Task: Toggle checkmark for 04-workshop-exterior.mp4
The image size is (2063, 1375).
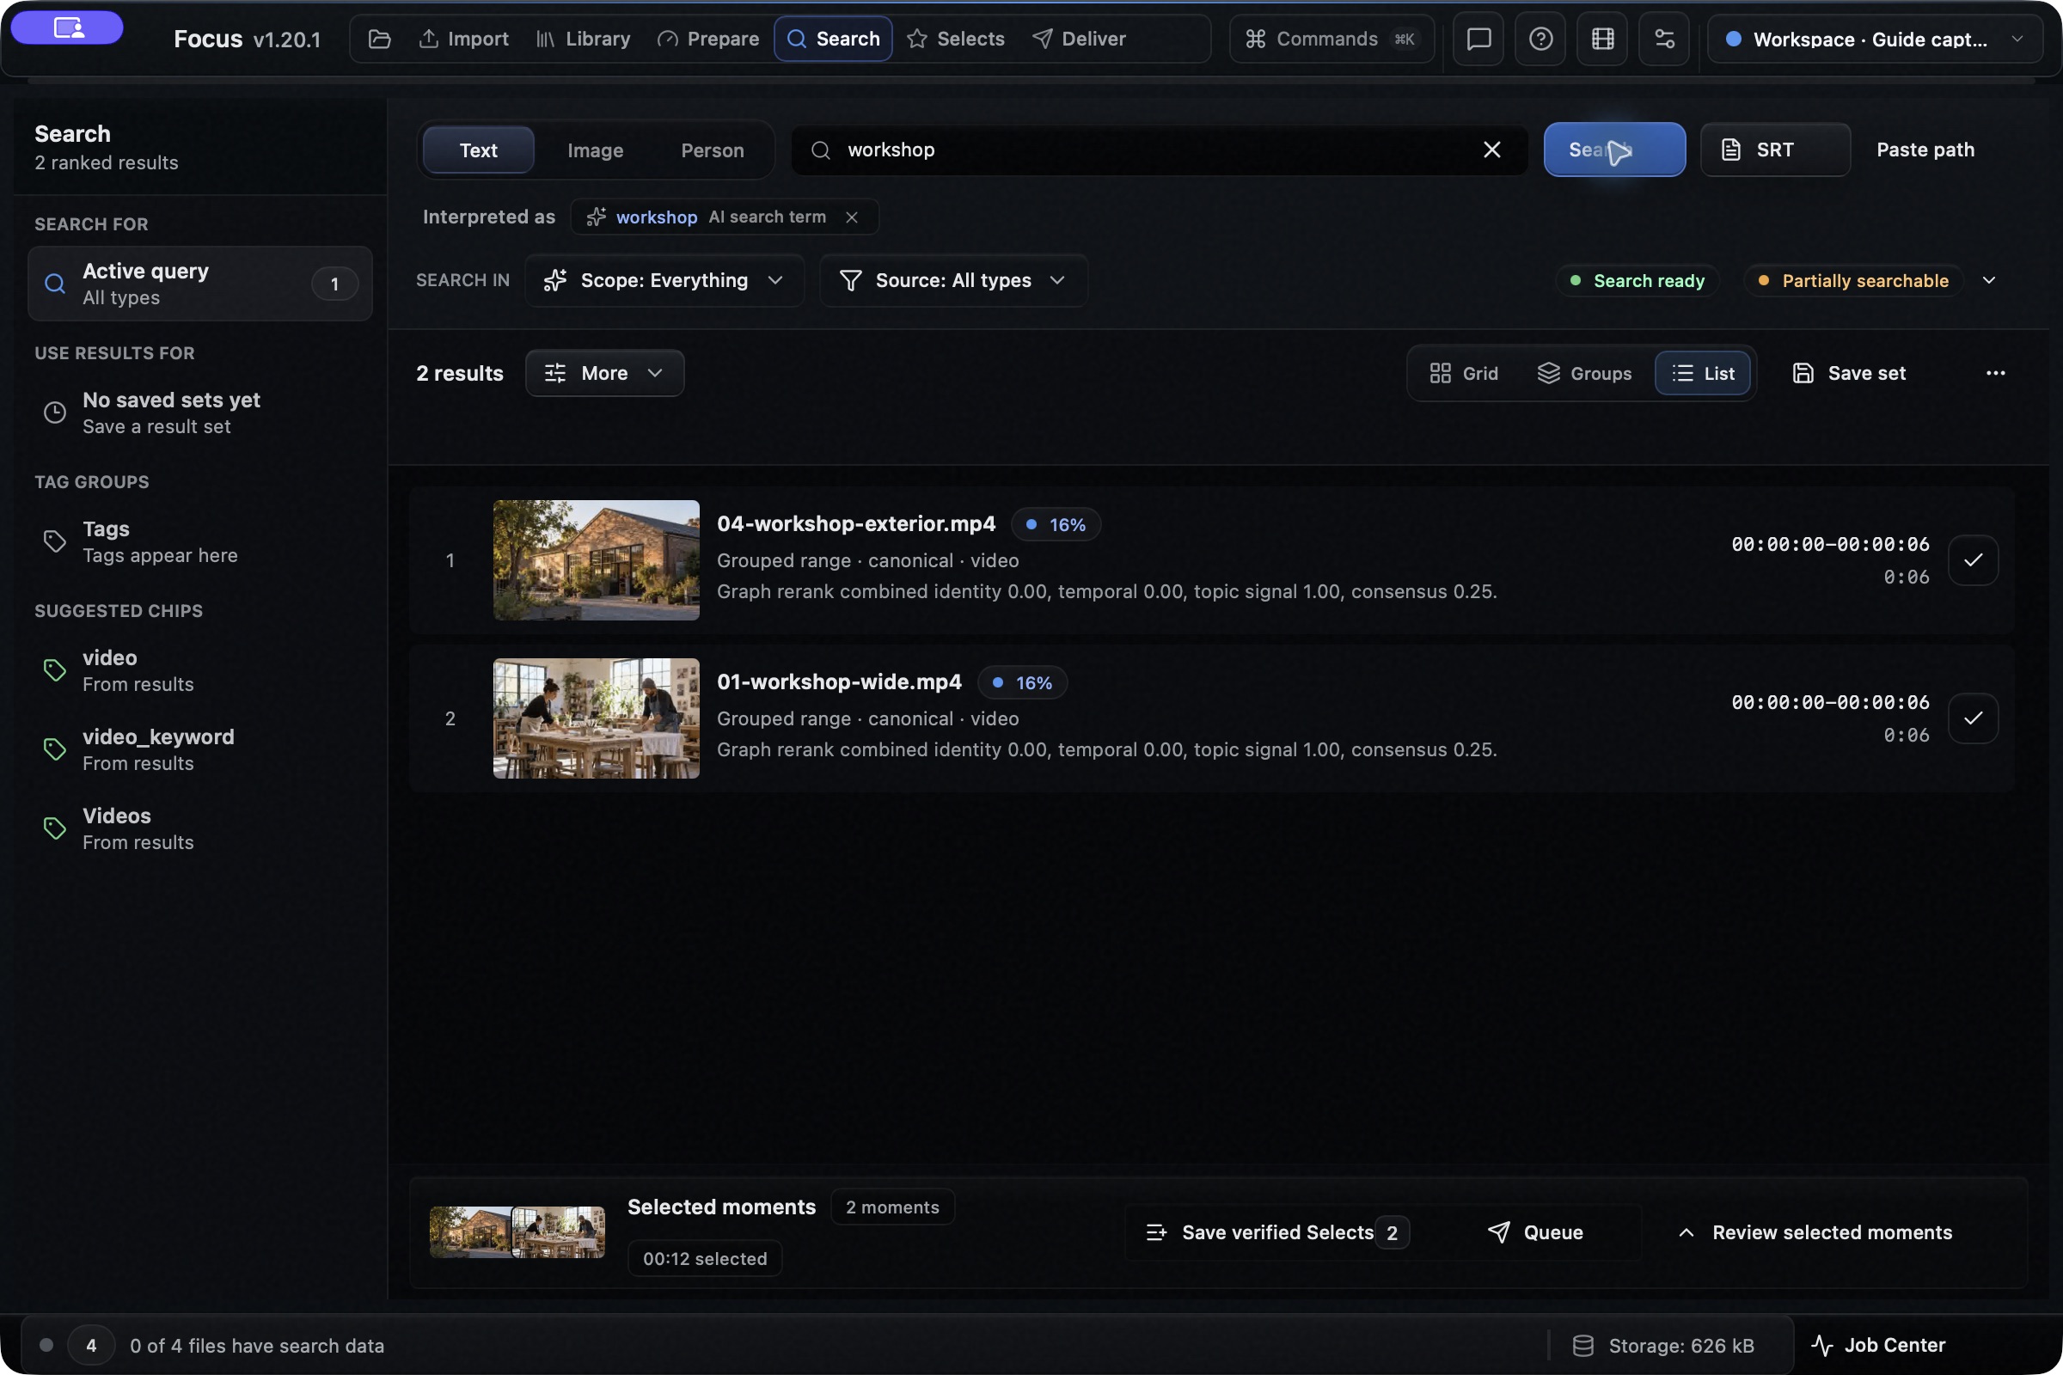Action: coord(1974,560)
